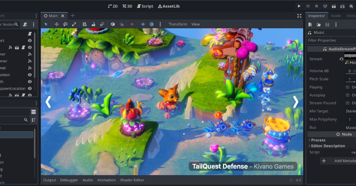356x186 pixels.
Task: Click the lock selected node icon
Action: point(93,24)
